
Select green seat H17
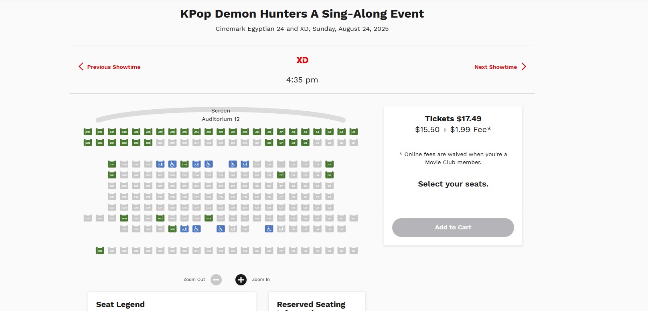click(x=160, y=218)
